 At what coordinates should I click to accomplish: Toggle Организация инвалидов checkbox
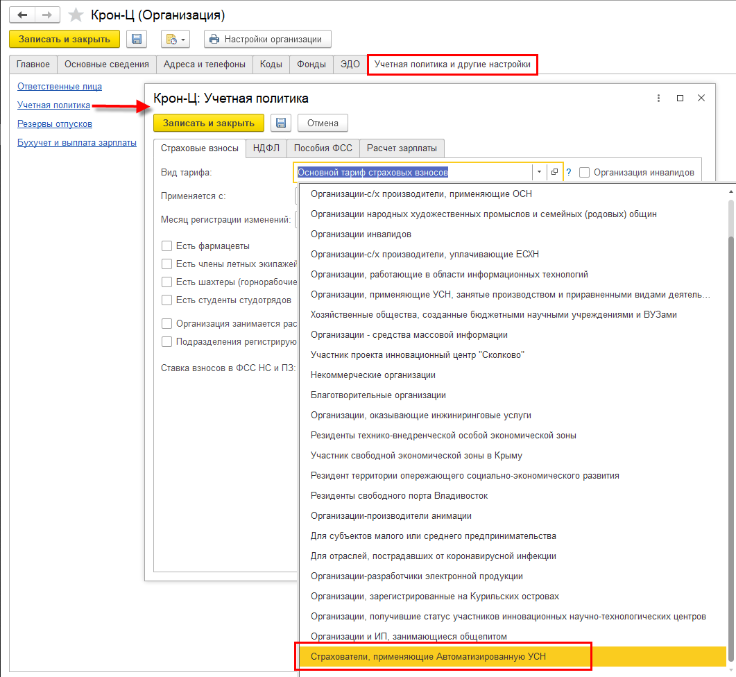coord(584,172)
